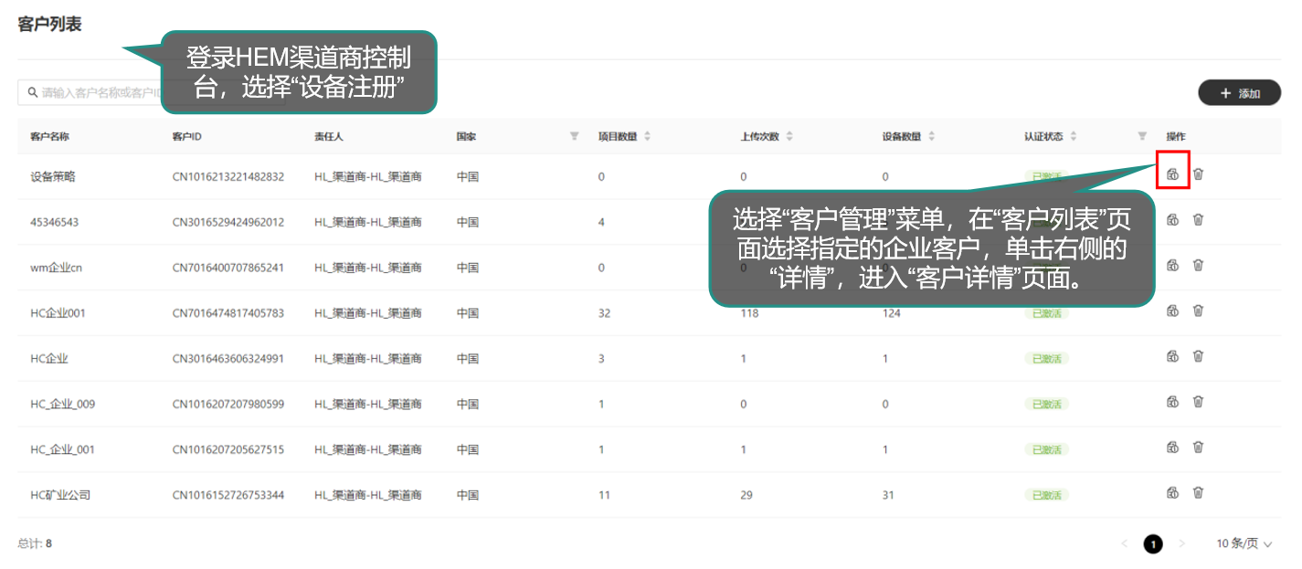The height and width of the screenshot is (569, 1302).
Task: Click the trash icon for HC企业001
Action: point(1198,311)
